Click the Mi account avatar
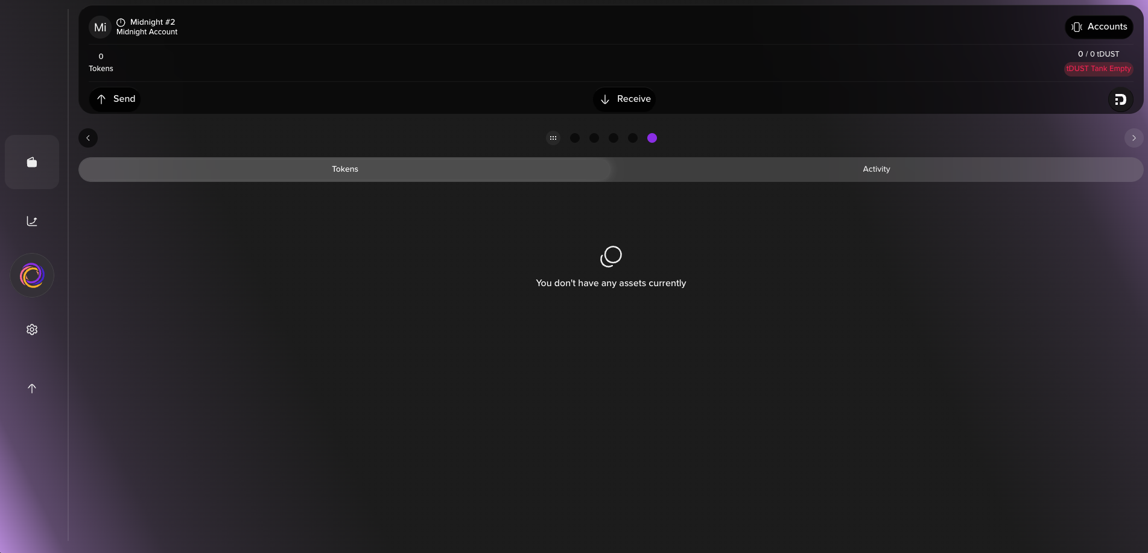Viewport: 1148px width, 553px height. 100,27
